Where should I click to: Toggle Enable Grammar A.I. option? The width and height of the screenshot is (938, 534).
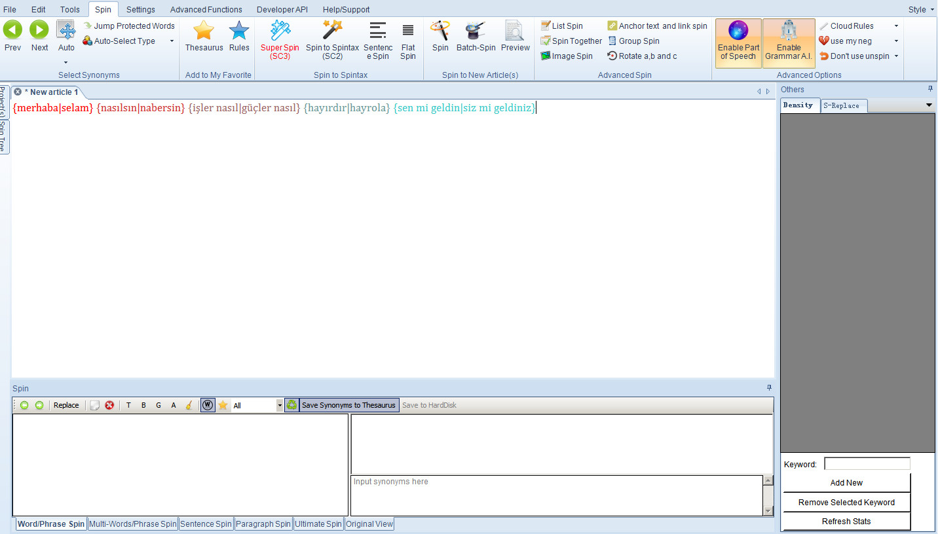coord(789,43)
